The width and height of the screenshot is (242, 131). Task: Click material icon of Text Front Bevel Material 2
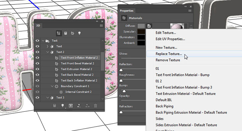point(57,63)
